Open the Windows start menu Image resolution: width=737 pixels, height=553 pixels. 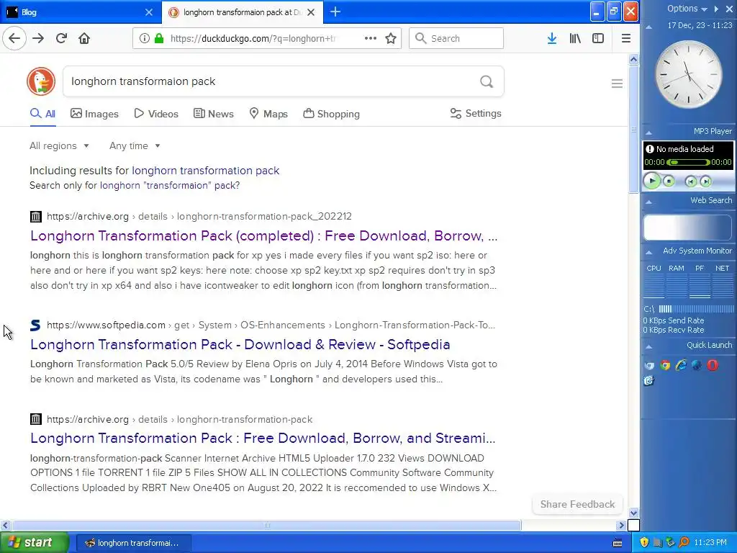(x=34, y=543)
